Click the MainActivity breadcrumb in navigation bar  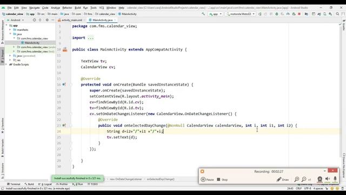click(x=128, y=14)
